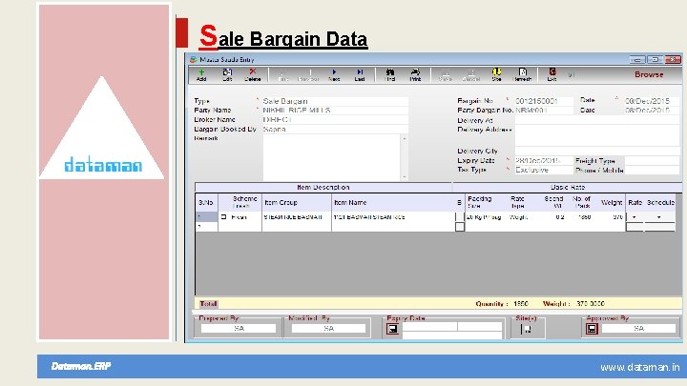Image resolution: width=687 pixels, height=386 pixels.
Task: Open the Schedule dropdown in row 1
Action: pyautogui.click(x=659, y=217)
